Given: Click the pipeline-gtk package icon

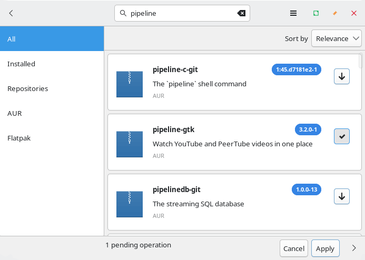Looking at the screenshot, I should [130, 144].
